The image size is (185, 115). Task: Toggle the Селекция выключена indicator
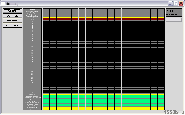click(x=174, y=13)
